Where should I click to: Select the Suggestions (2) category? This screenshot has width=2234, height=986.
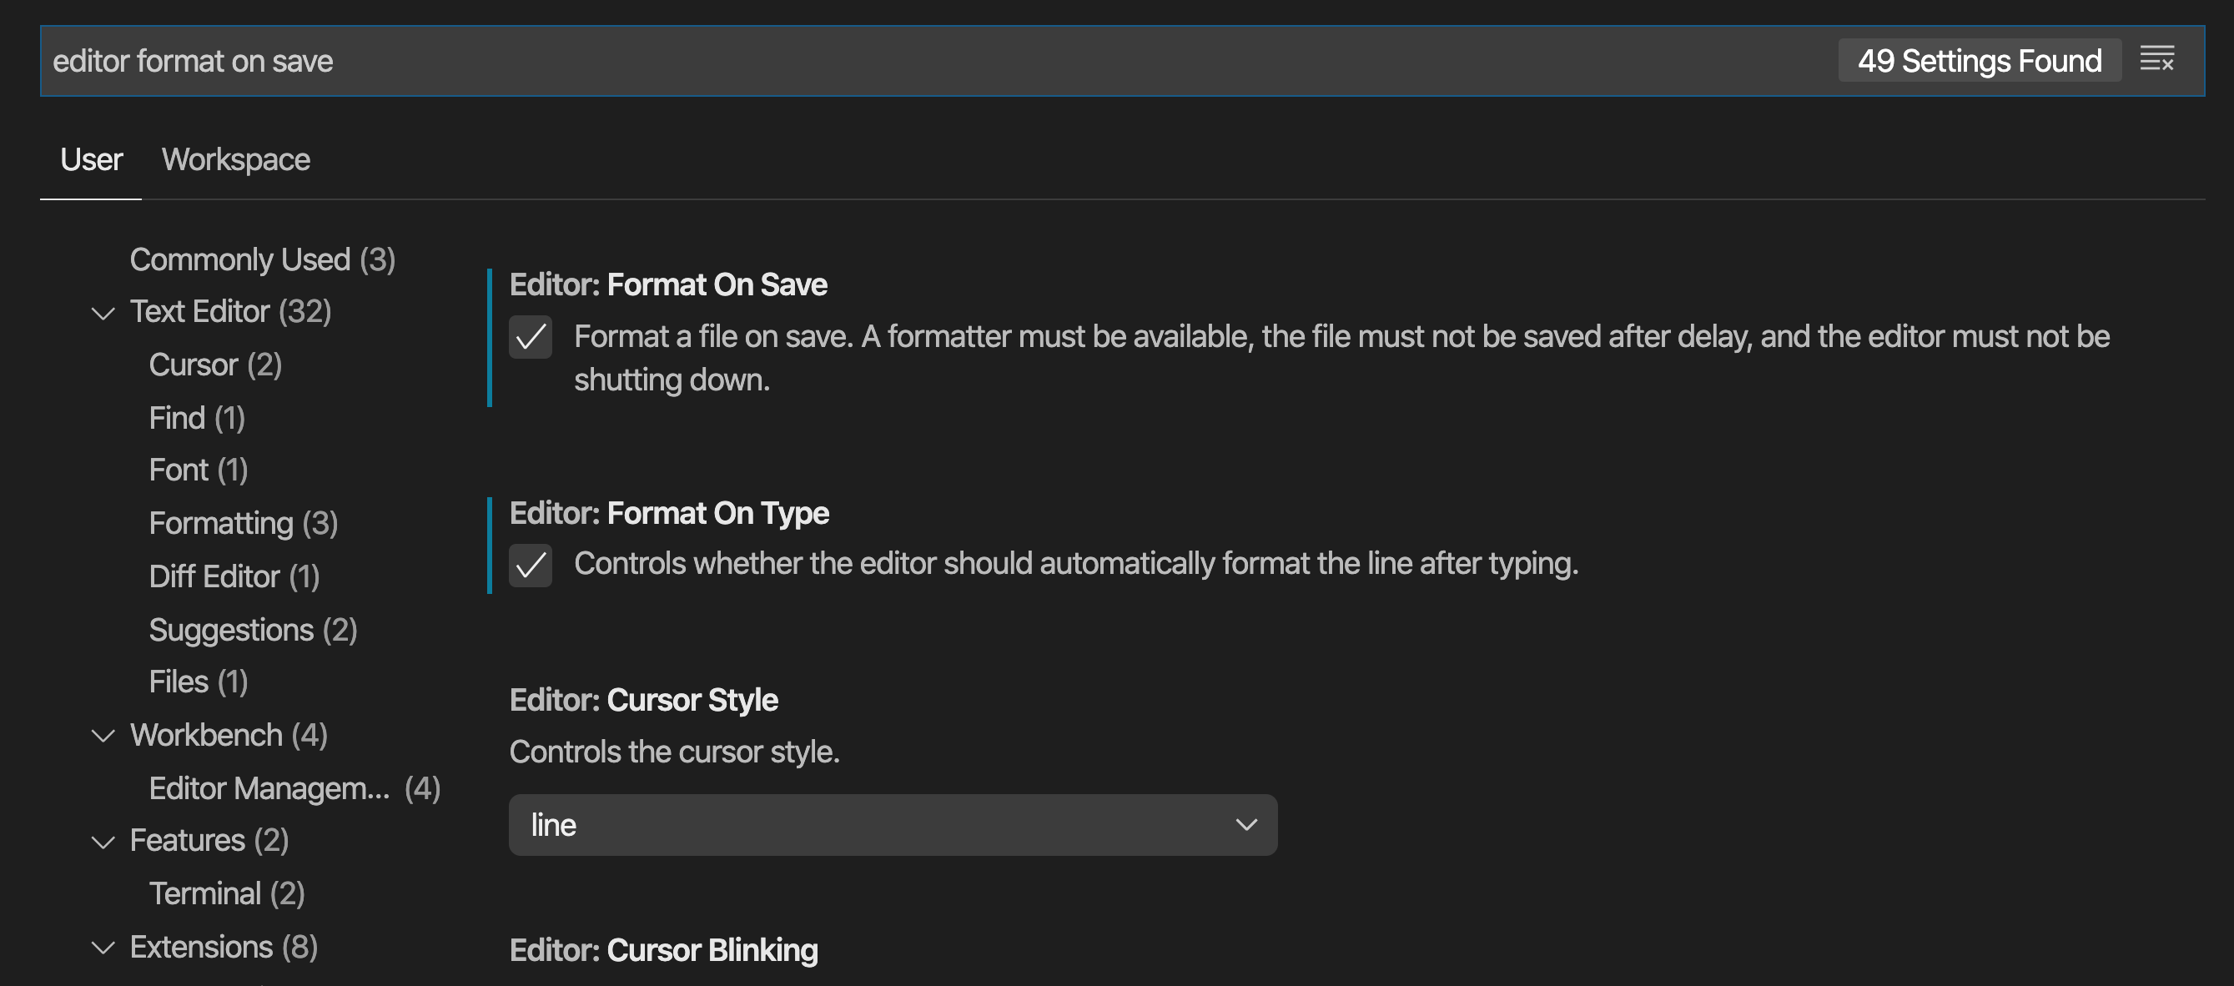[x=254, y=631]
